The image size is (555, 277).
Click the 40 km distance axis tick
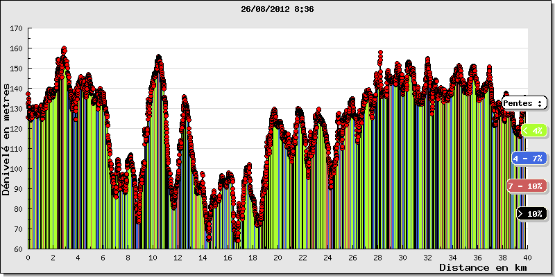(x=527, y=257)
